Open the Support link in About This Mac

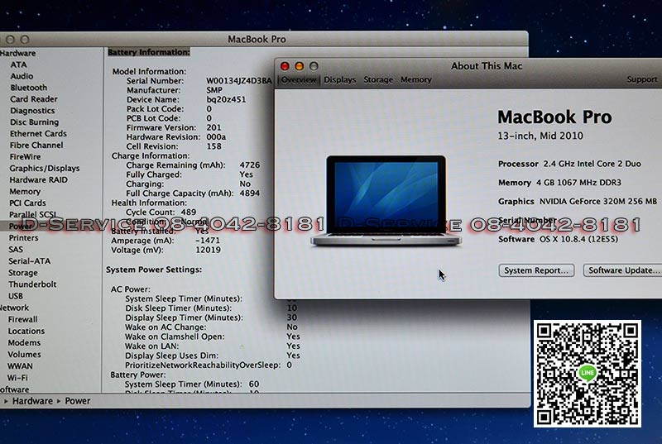pyautogui.click(x=642, y=79)
